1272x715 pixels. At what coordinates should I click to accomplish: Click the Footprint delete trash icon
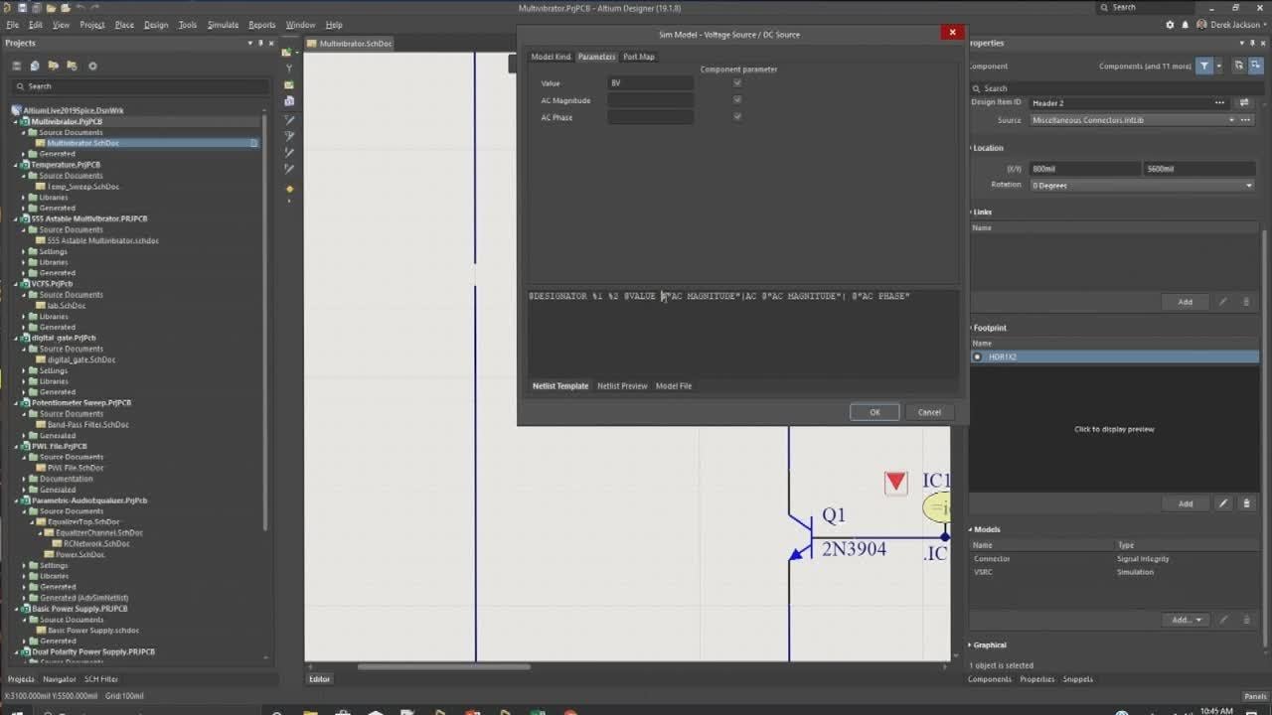tap(1246, 503)
